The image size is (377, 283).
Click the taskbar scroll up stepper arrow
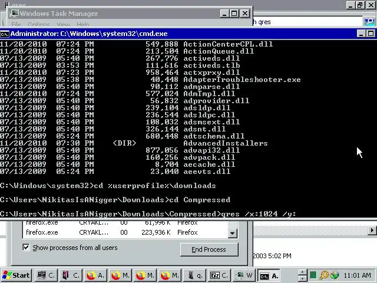[x=302, y=272]
